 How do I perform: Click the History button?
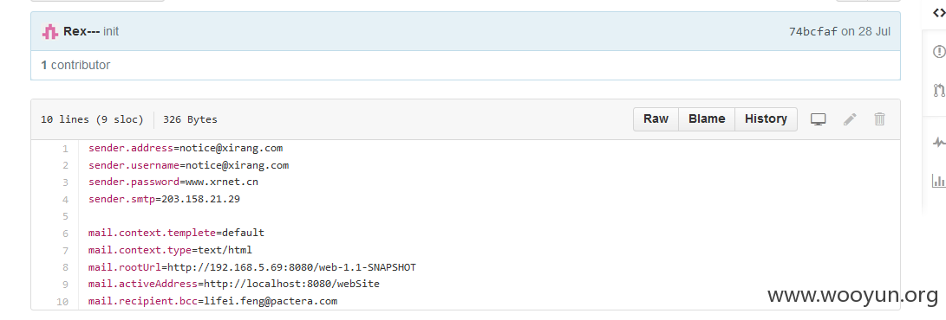pyautogui.click(x=766, y=119)
